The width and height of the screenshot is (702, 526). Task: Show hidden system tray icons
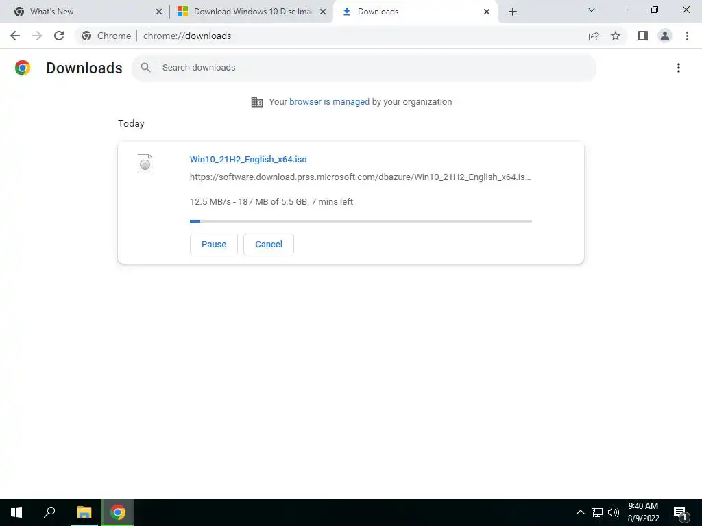click(580, 512)
